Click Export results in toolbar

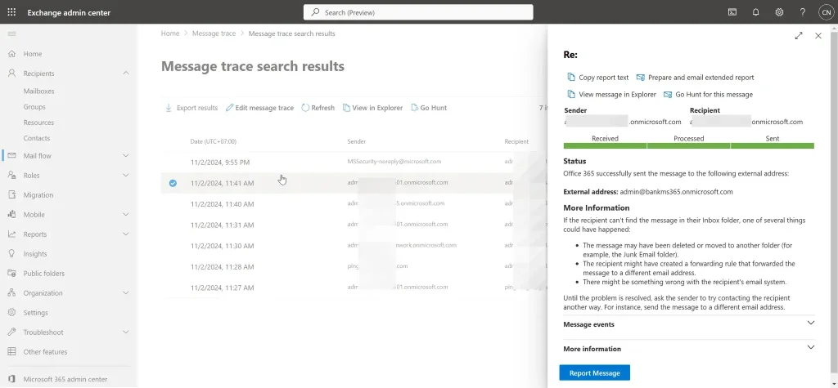click(x=191, y=108)
